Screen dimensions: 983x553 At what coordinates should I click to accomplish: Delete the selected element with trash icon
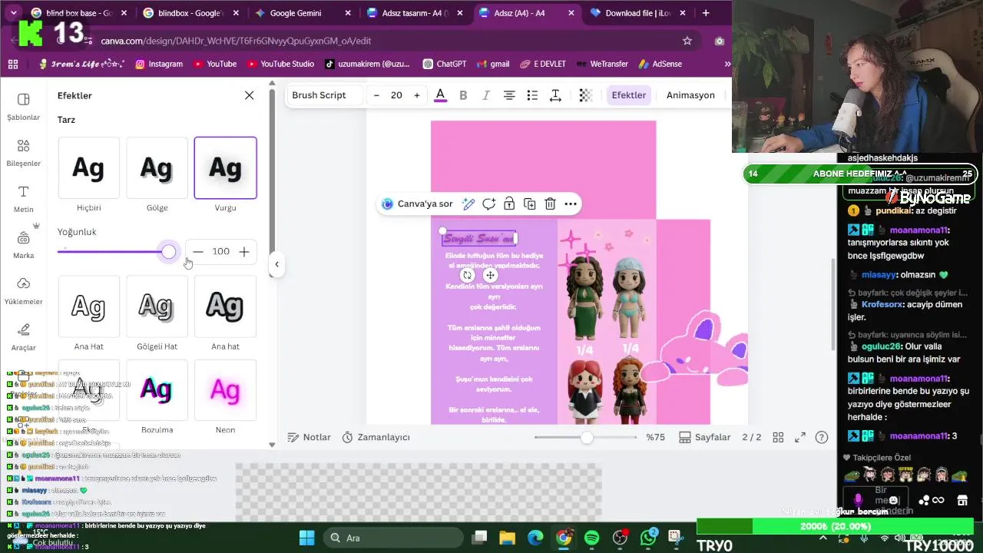pos(550,204)
